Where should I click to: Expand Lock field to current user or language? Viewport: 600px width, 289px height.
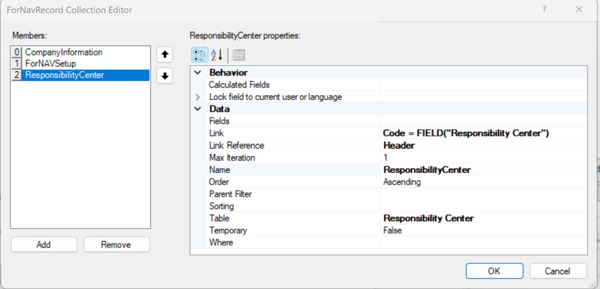[x=198, y=97]
